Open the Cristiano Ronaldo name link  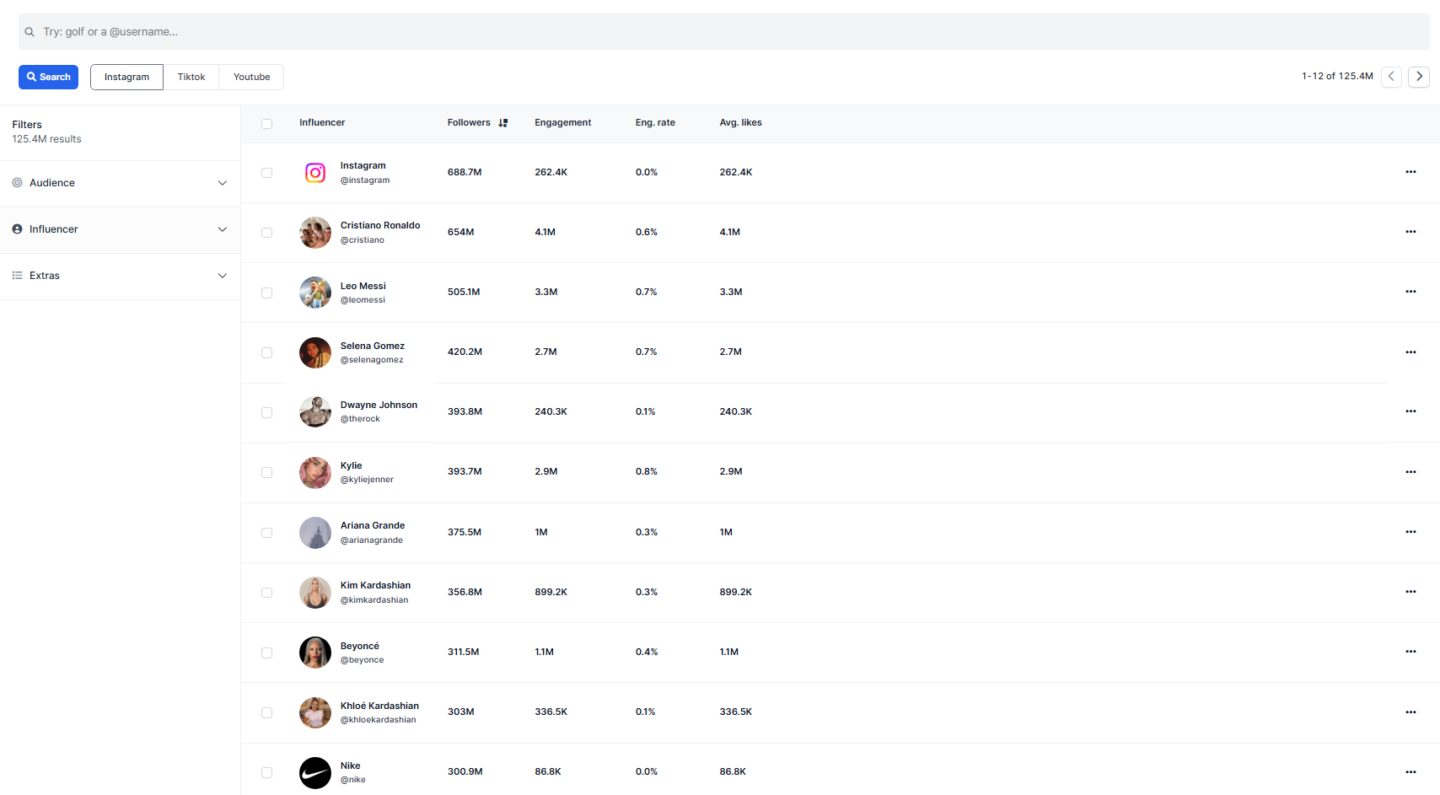(x=380, y=226)
